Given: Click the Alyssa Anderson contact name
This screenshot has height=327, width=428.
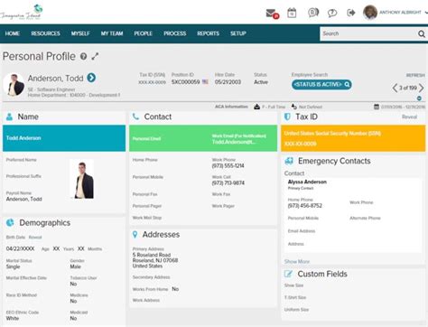Looking at the screenshot, I should [x=307, y=182].
